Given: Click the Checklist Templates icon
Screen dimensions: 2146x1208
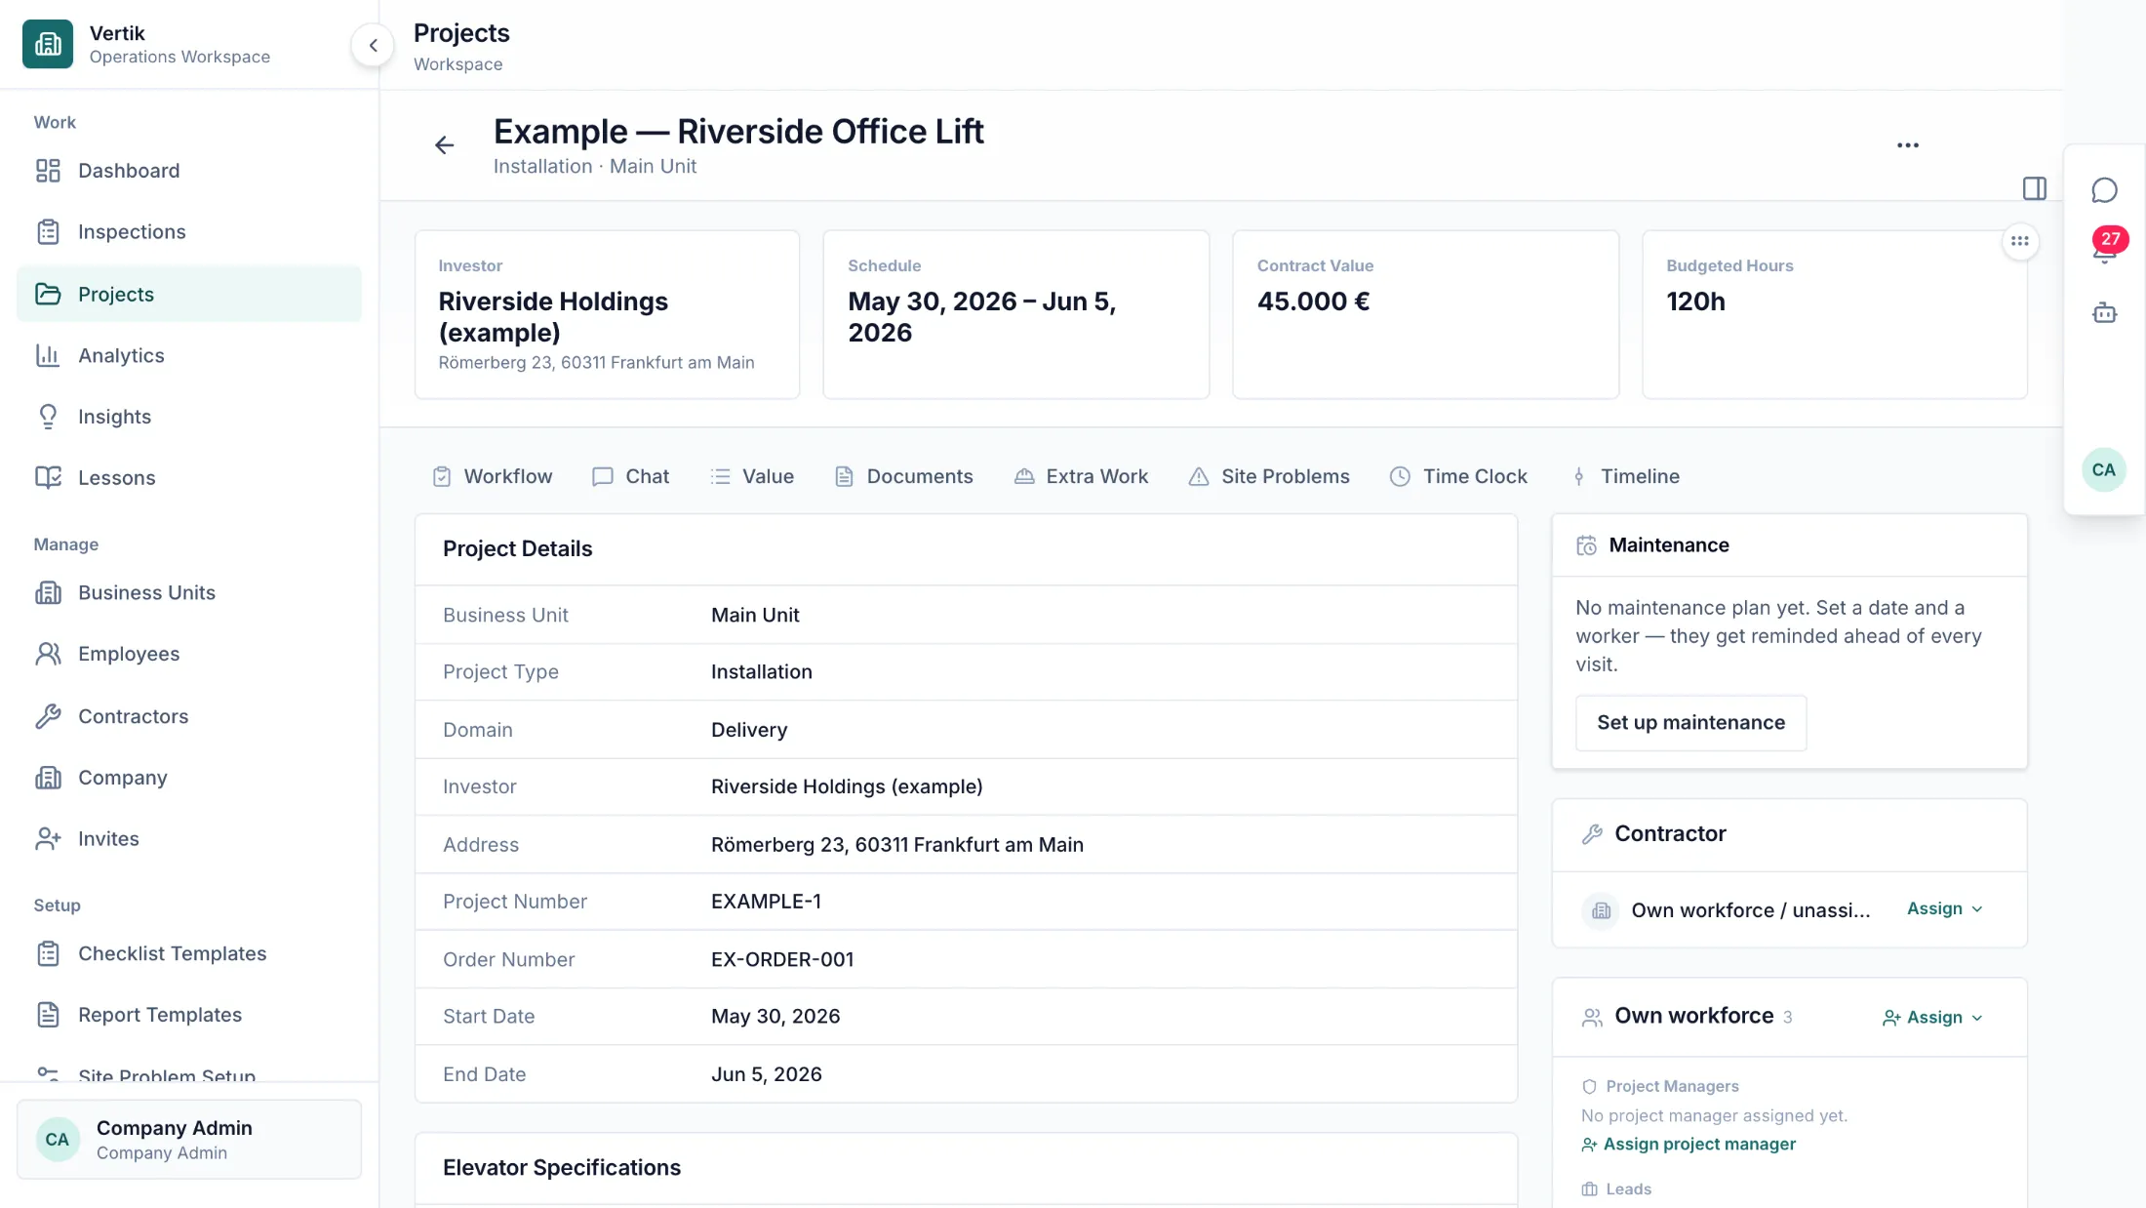Looking at the screenshot, I should pyautogui.click(x=48, y=953).
